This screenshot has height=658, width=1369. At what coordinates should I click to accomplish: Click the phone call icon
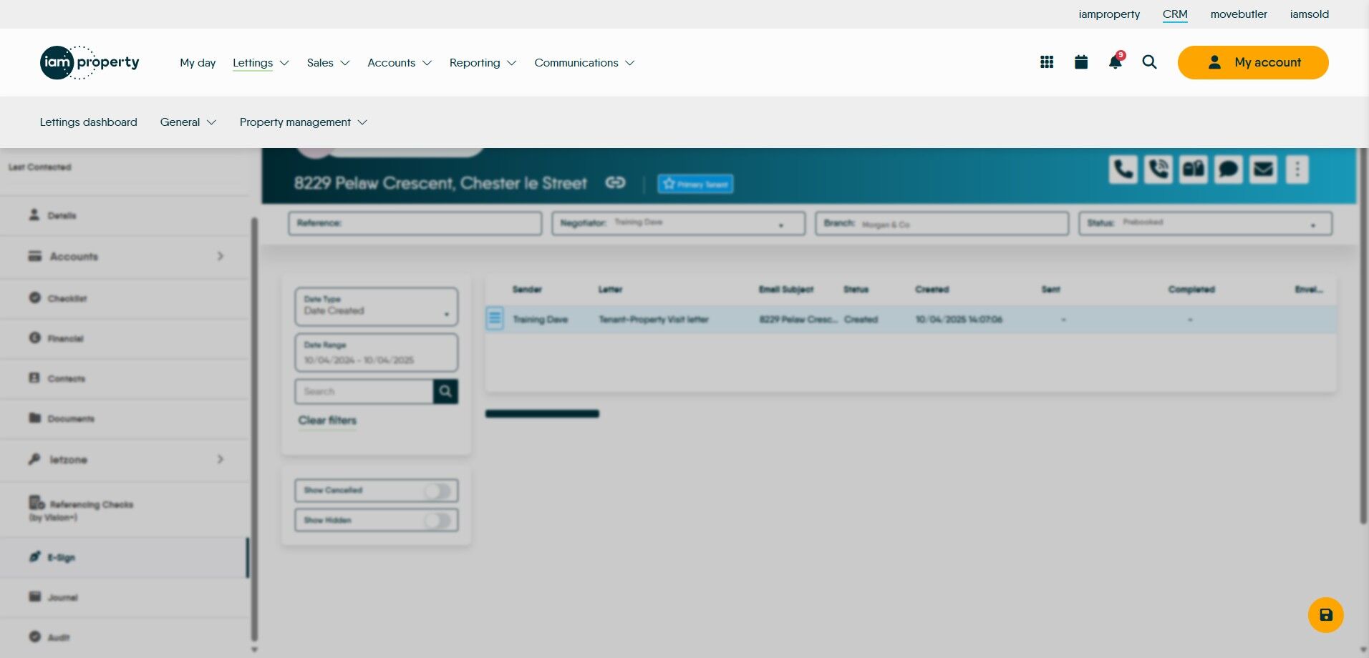click(1123, 170)
